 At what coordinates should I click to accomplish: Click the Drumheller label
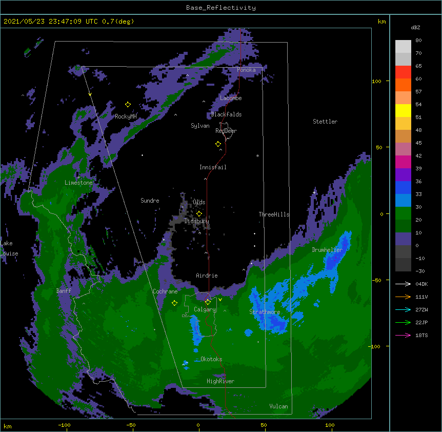[327, 250]
